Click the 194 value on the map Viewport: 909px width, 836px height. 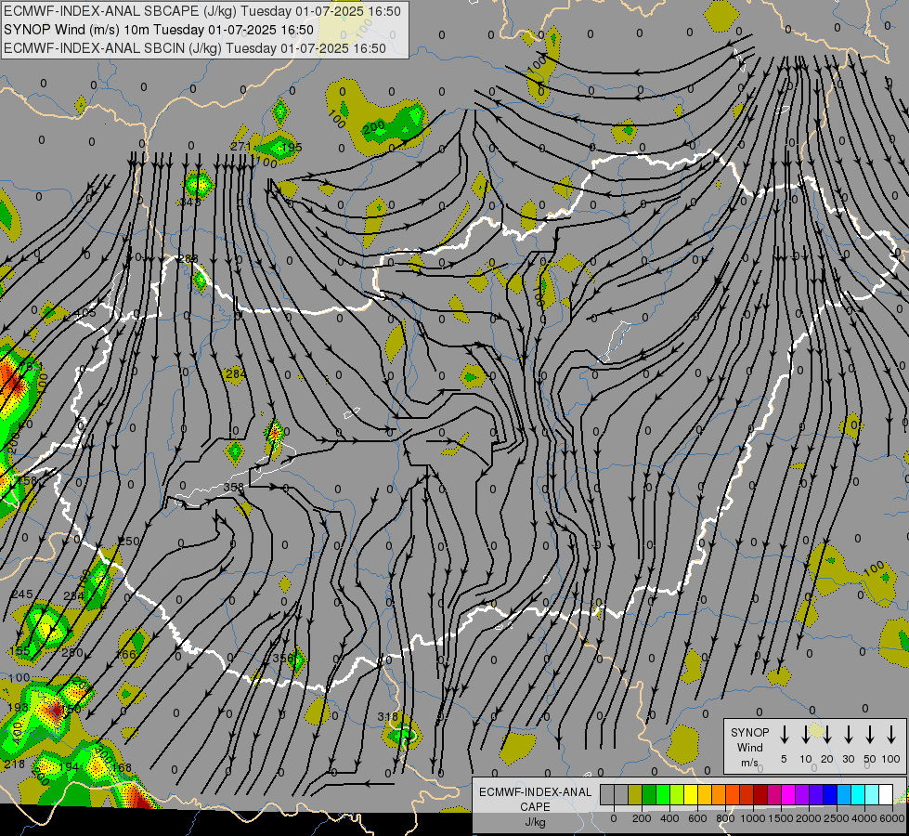[69, 767]
